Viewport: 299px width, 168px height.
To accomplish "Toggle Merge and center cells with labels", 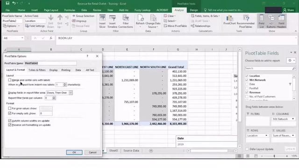I will pos(10,80).
